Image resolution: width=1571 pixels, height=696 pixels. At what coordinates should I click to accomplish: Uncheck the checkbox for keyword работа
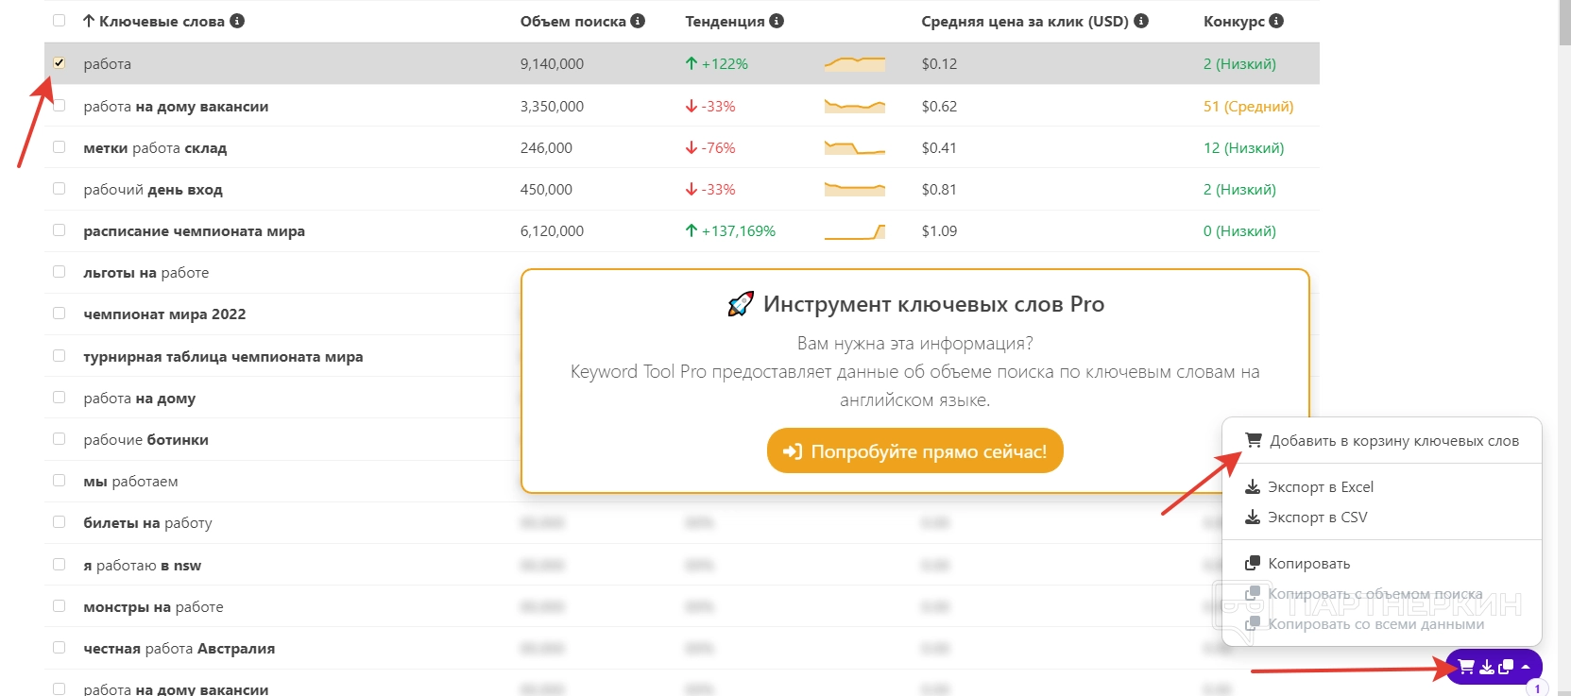tap(60, 63)
